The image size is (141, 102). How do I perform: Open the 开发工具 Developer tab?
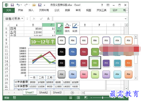click(x=102, y=10)
